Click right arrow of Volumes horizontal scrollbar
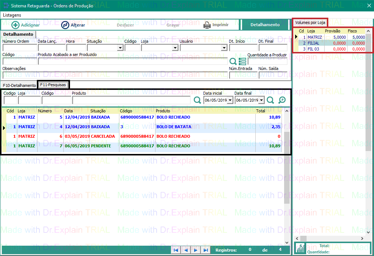 [362, 238]
